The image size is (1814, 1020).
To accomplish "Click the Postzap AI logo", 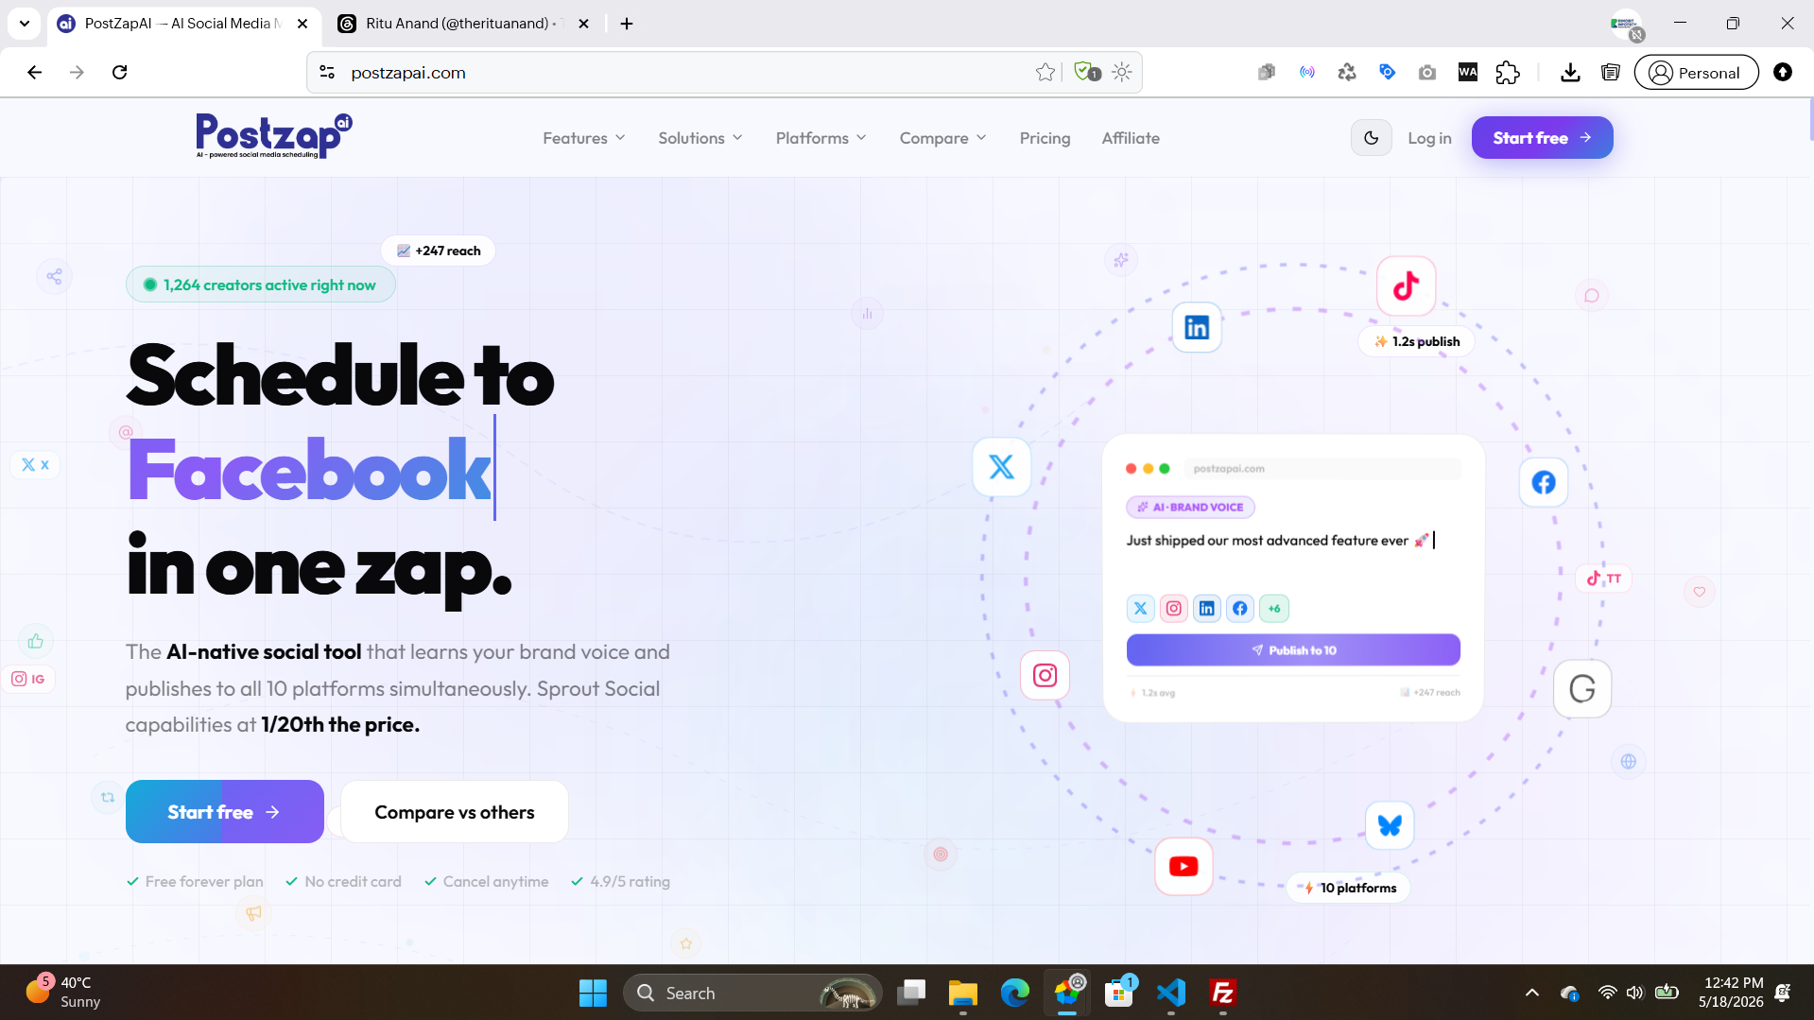I will pyautogui.click(x=274, y=136).
